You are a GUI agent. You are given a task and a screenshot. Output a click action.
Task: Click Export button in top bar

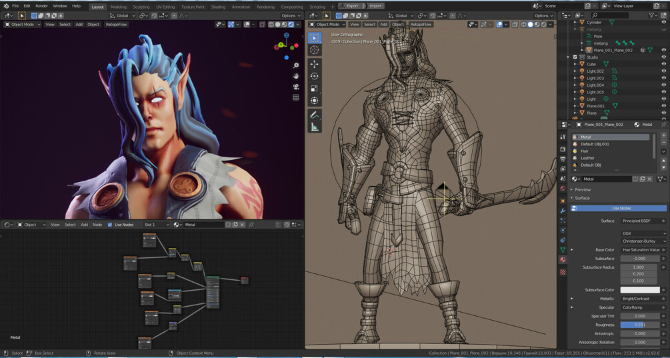(x=349, y=6)
